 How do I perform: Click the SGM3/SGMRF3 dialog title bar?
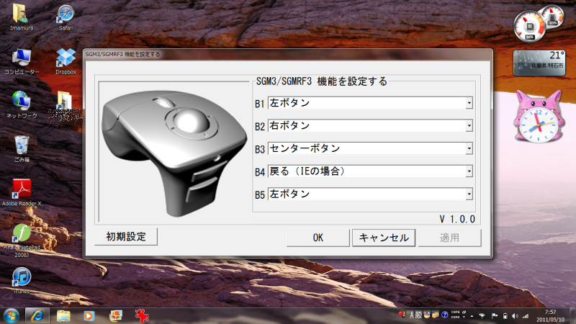[x=287, y=55]
